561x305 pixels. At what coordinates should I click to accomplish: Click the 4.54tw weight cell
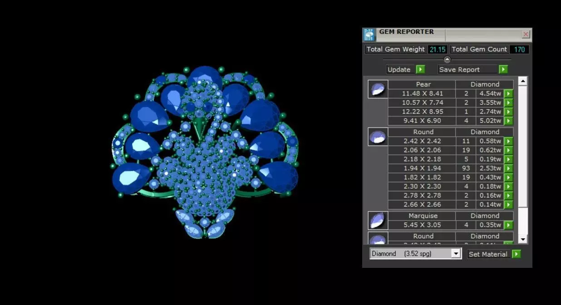click(489, 93)
